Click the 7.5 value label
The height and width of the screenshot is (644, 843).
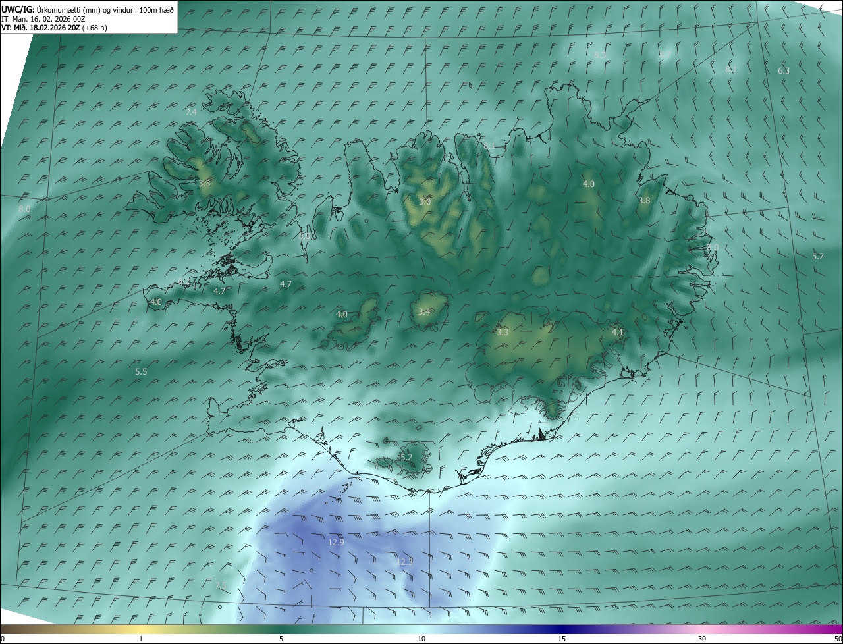[x=221, y=585]
